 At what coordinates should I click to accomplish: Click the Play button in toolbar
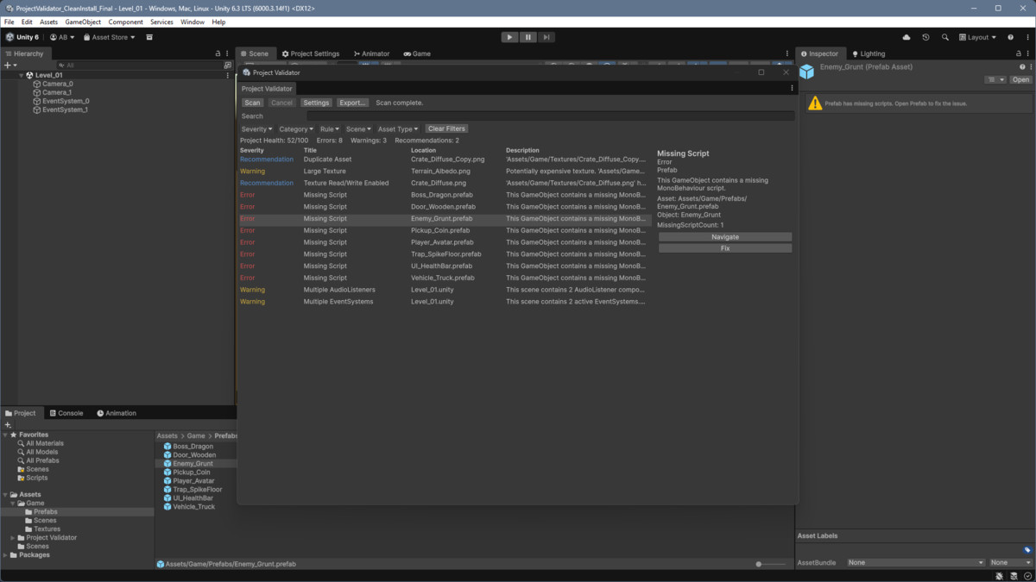click(509, 37)
